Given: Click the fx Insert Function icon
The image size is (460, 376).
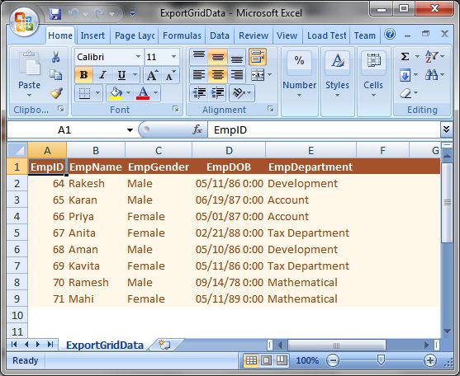Looking at the screenshot, I should point(197,129).
